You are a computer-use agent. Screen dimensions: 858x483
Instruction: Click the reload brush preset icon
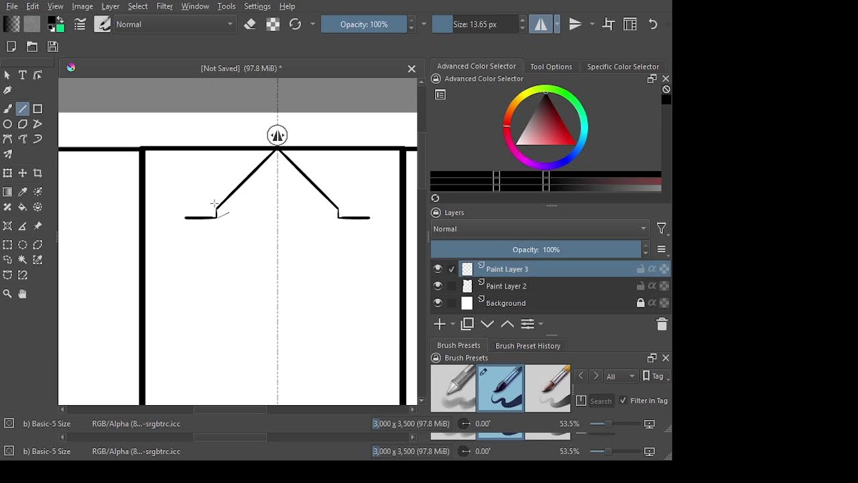[295, 25]
